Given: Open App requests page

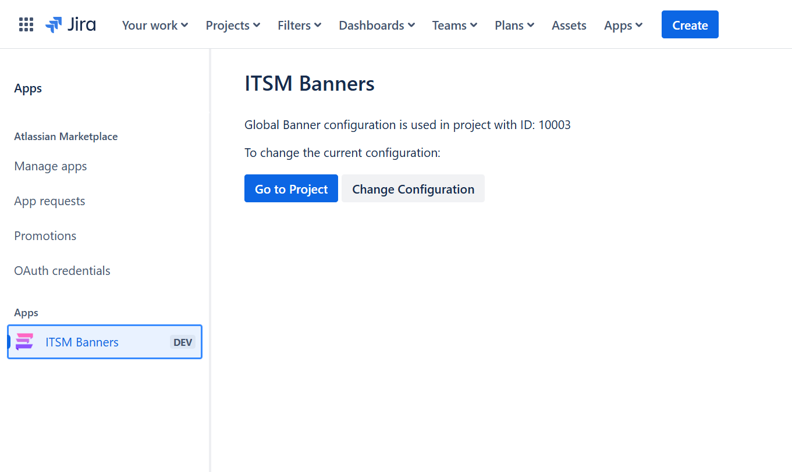Looking at the screenshot, I should tap(49, 201).
